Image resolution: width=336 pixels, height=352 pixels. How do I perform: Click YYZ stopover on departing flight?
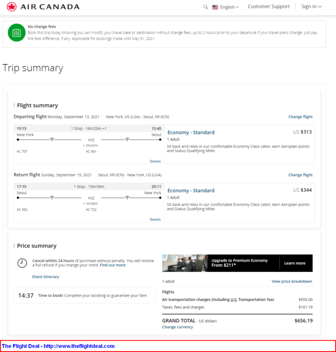(91, 140)
